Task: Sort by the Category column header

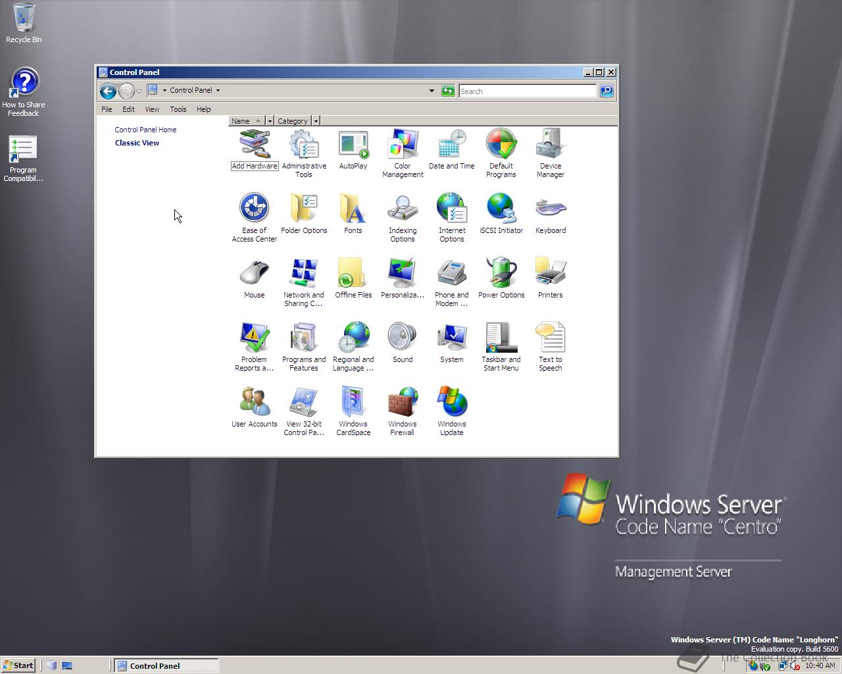Action: pos(293,121)
